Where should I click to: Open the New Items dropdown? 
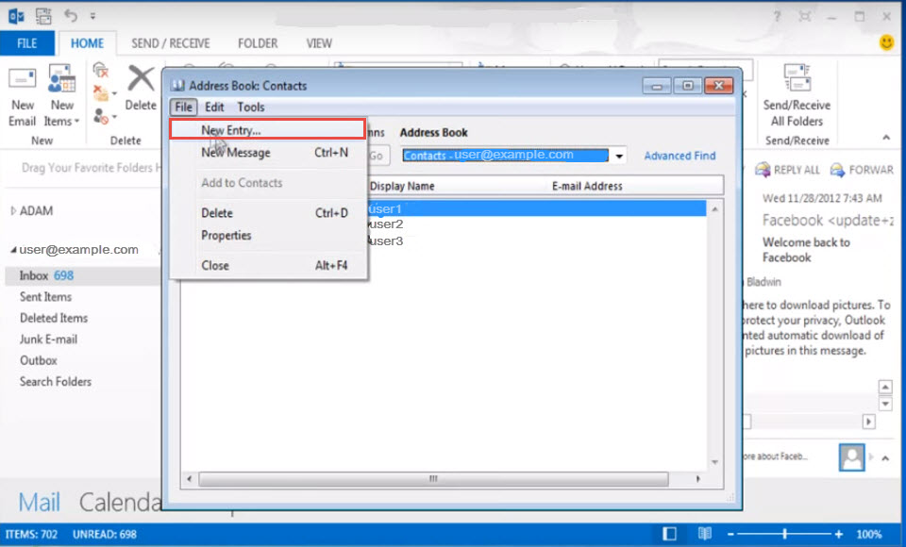[61, 121]
